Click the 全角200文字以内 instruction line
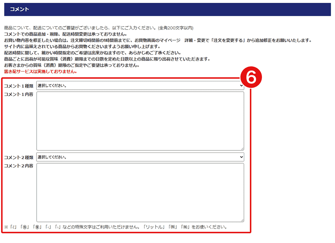Viewport: 335px width, 243px height. [x=98, y=28]
